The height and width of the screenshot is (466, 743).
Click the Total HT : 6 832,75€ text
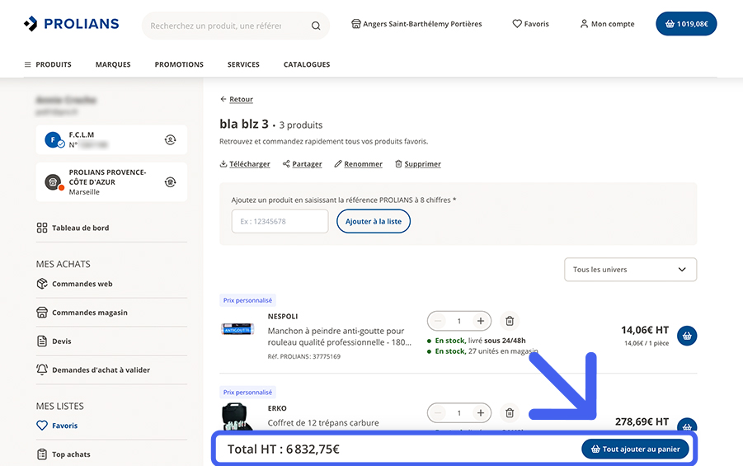pyautogui.click(x=284, y=449)
